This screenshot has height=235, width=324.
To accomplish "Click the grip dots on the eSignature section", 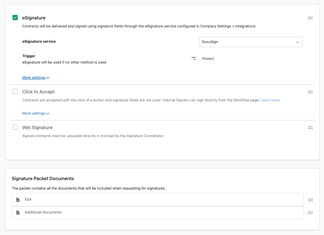I will click(310, 18).
